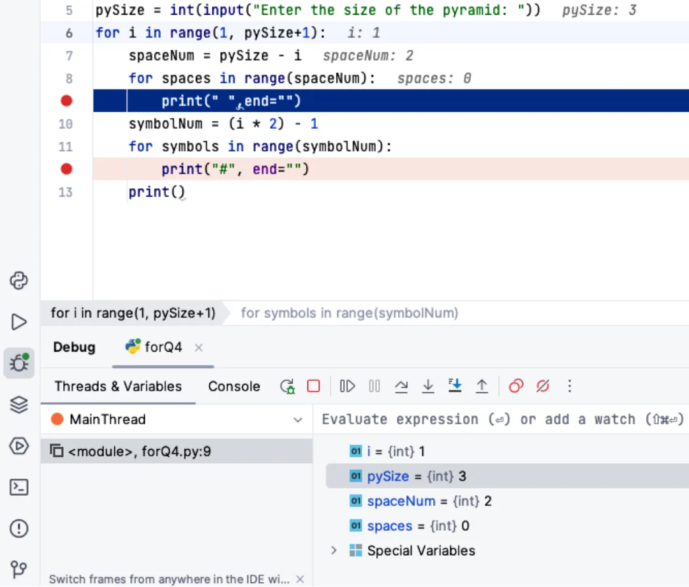Click the inline hint 'spaces: 0'
The width and height of the screenshot is (689, 587).
[x=434, y=78]
